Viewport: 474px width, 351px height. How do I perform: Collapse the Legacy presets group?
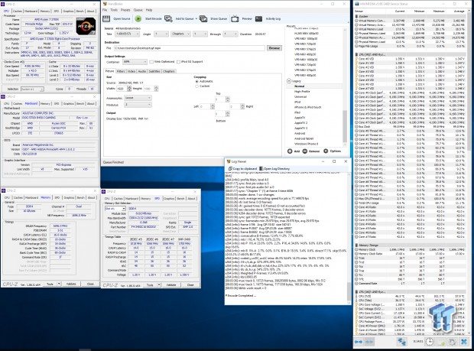coord(289,81)
